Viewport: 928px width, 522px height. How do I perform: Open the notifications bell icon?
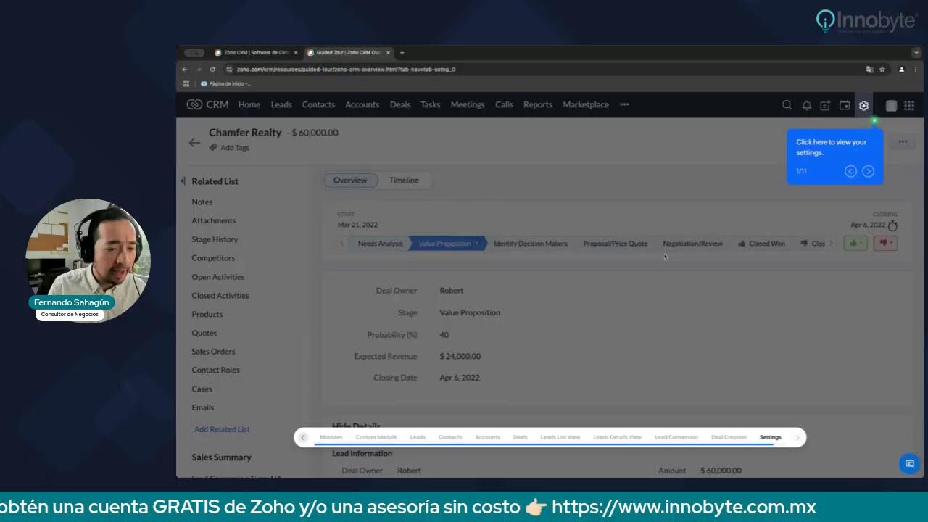tap(806, 105)
